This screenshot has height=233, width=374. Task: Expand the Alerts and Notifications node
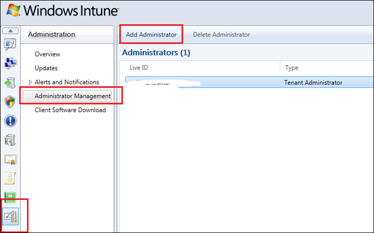pyautogui.click(x=30, y=82)
